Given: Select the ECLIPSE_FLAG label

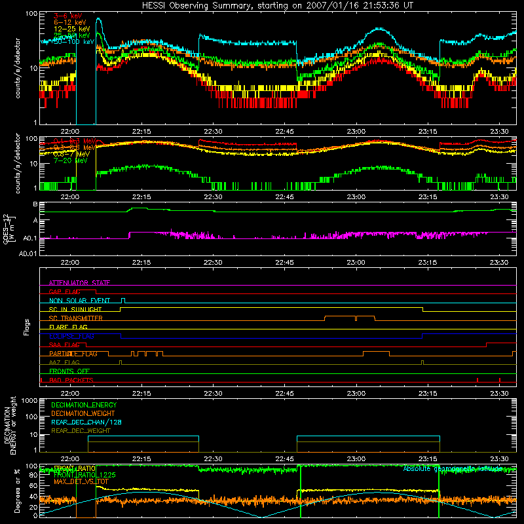Looking at the screenshot, I should (x=71, y=336).
